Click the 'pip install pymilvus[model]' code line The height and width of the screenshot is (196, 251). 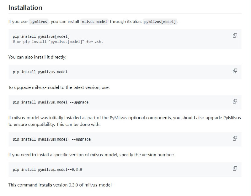(41, 36)
